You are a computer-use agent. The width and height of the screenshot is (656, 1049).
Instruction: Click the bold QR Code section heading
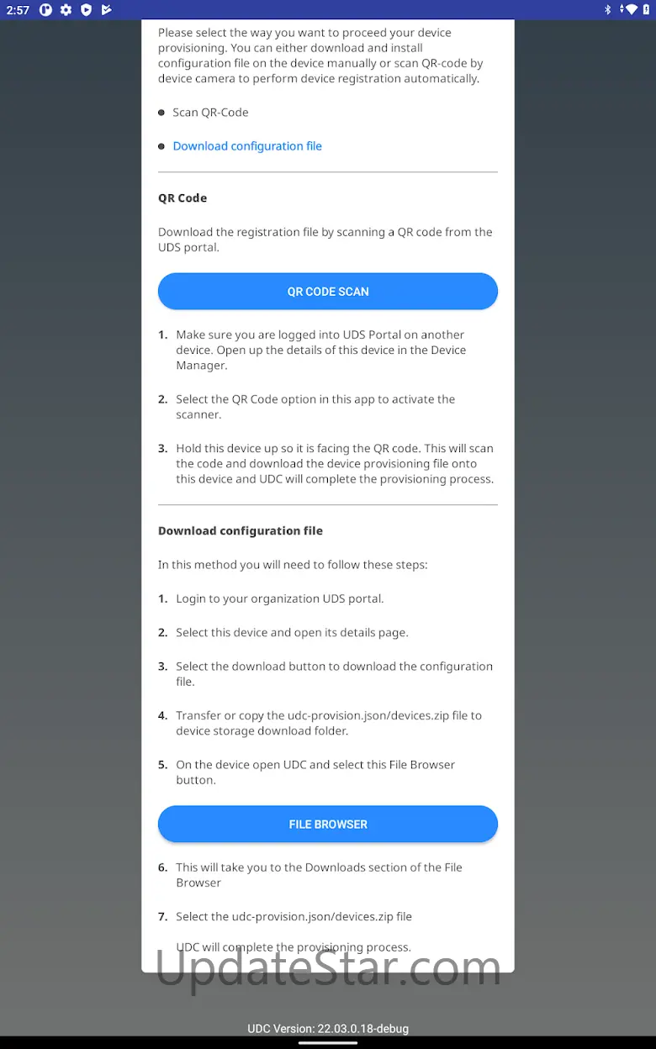183,198
